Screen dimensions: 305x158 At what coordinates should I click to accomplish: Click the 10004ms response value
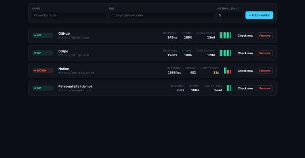pos(174,73)
